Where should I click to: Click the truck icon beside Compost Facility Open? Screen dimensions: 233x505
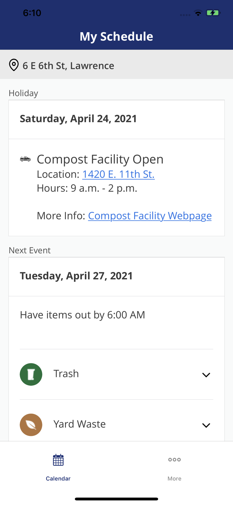(x=25, y=159)
